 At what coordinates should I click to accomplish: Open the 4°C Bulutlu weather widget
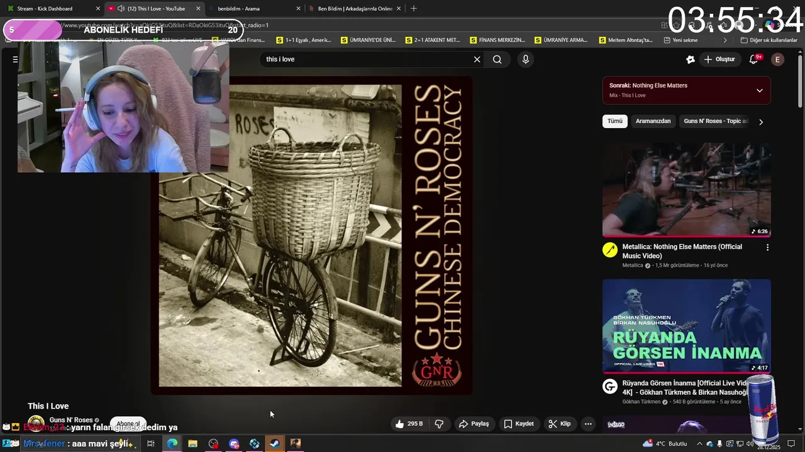665,444
